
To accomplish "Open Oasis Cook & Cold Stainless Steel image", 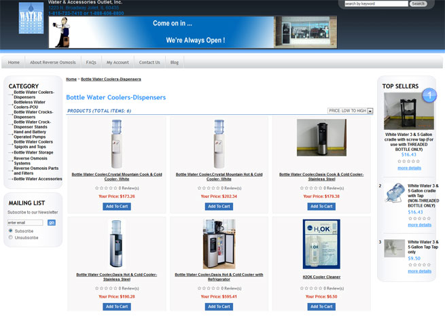I will pyautogui.click(x=321, y=137).
